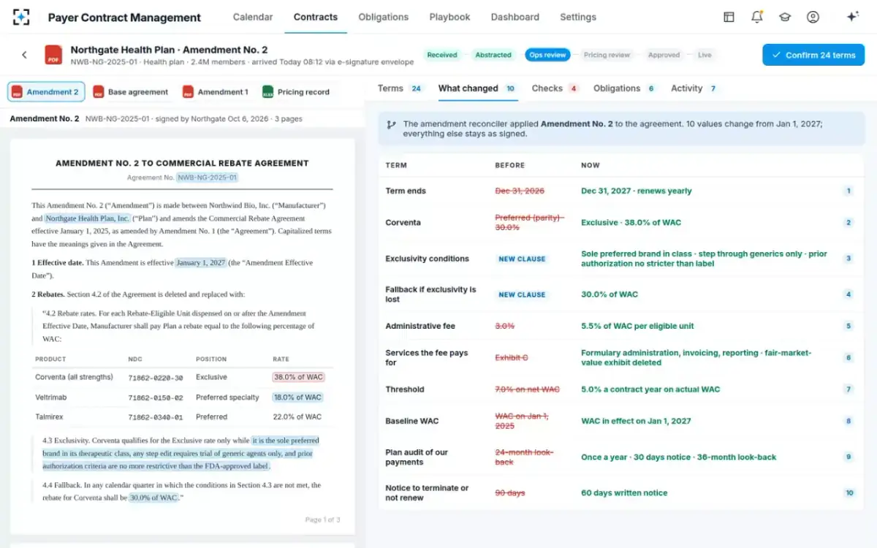Select the Amendment 2 document tab
The image size is (877, 548).
tap(46, 92)
